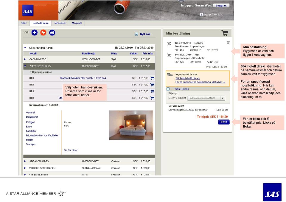Go to the Min profil tab
286x202 pixels.
click(x=77, y=23)
